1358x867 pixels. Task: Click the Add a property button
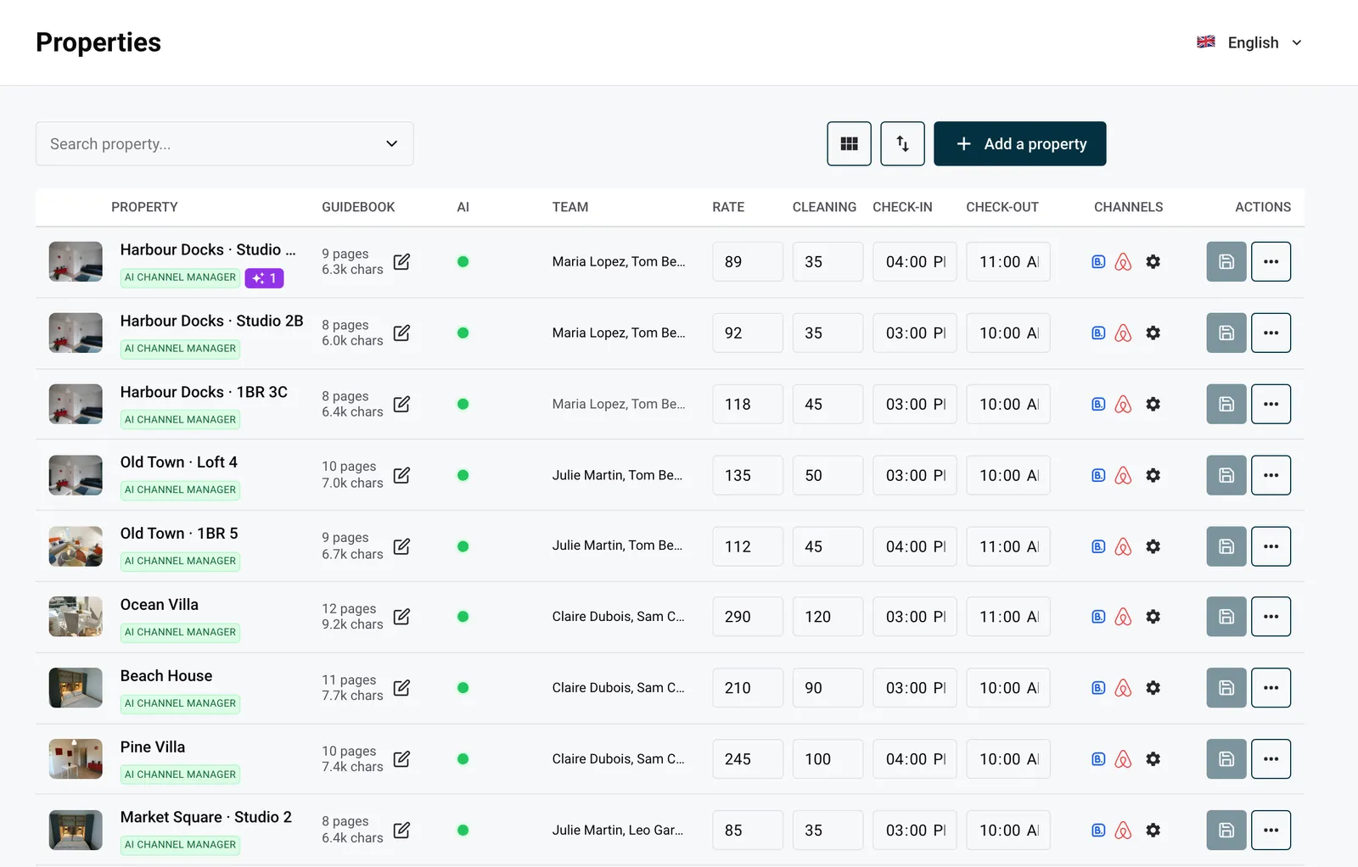[1019, 143]
